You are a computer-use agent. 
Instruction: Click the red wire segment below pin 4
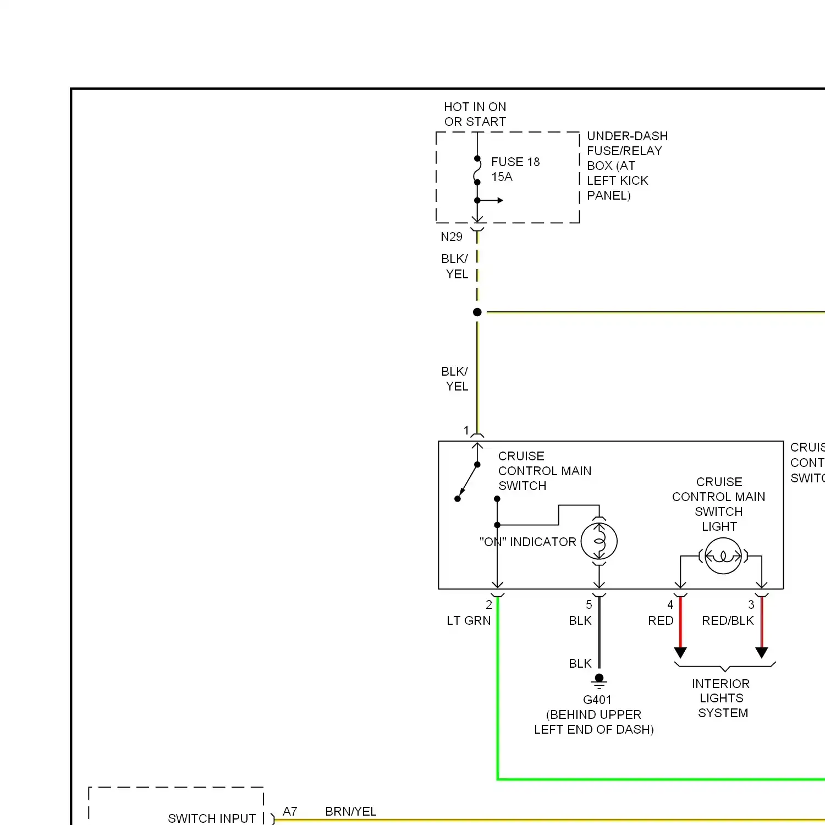[680, 622]
